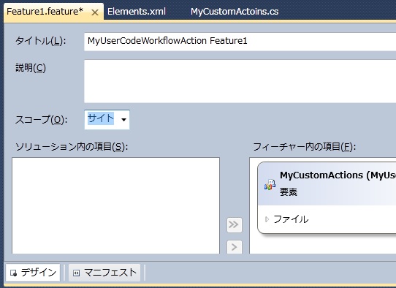Select the MyCustomActions item title
Image resolution: width=396 pixels, height=288 pixels.
(x=338, y=175)
